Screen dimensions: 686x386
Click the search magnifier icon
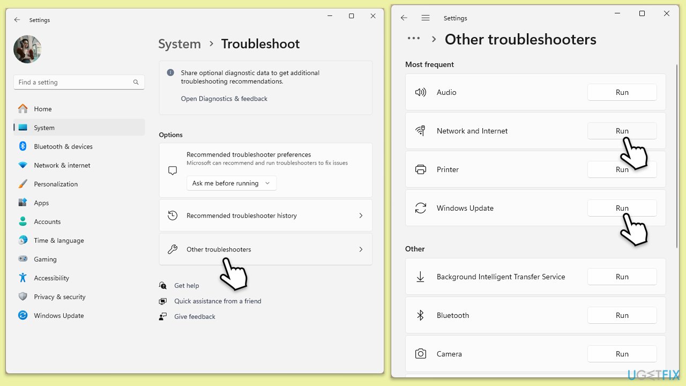[136, 82]
